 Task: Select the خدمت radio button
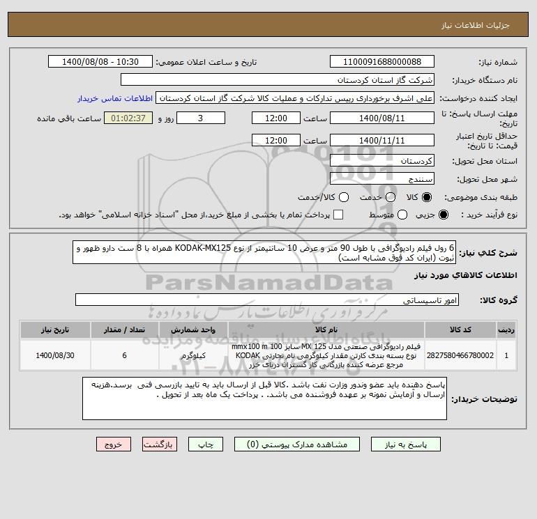[x=391, y=197]
